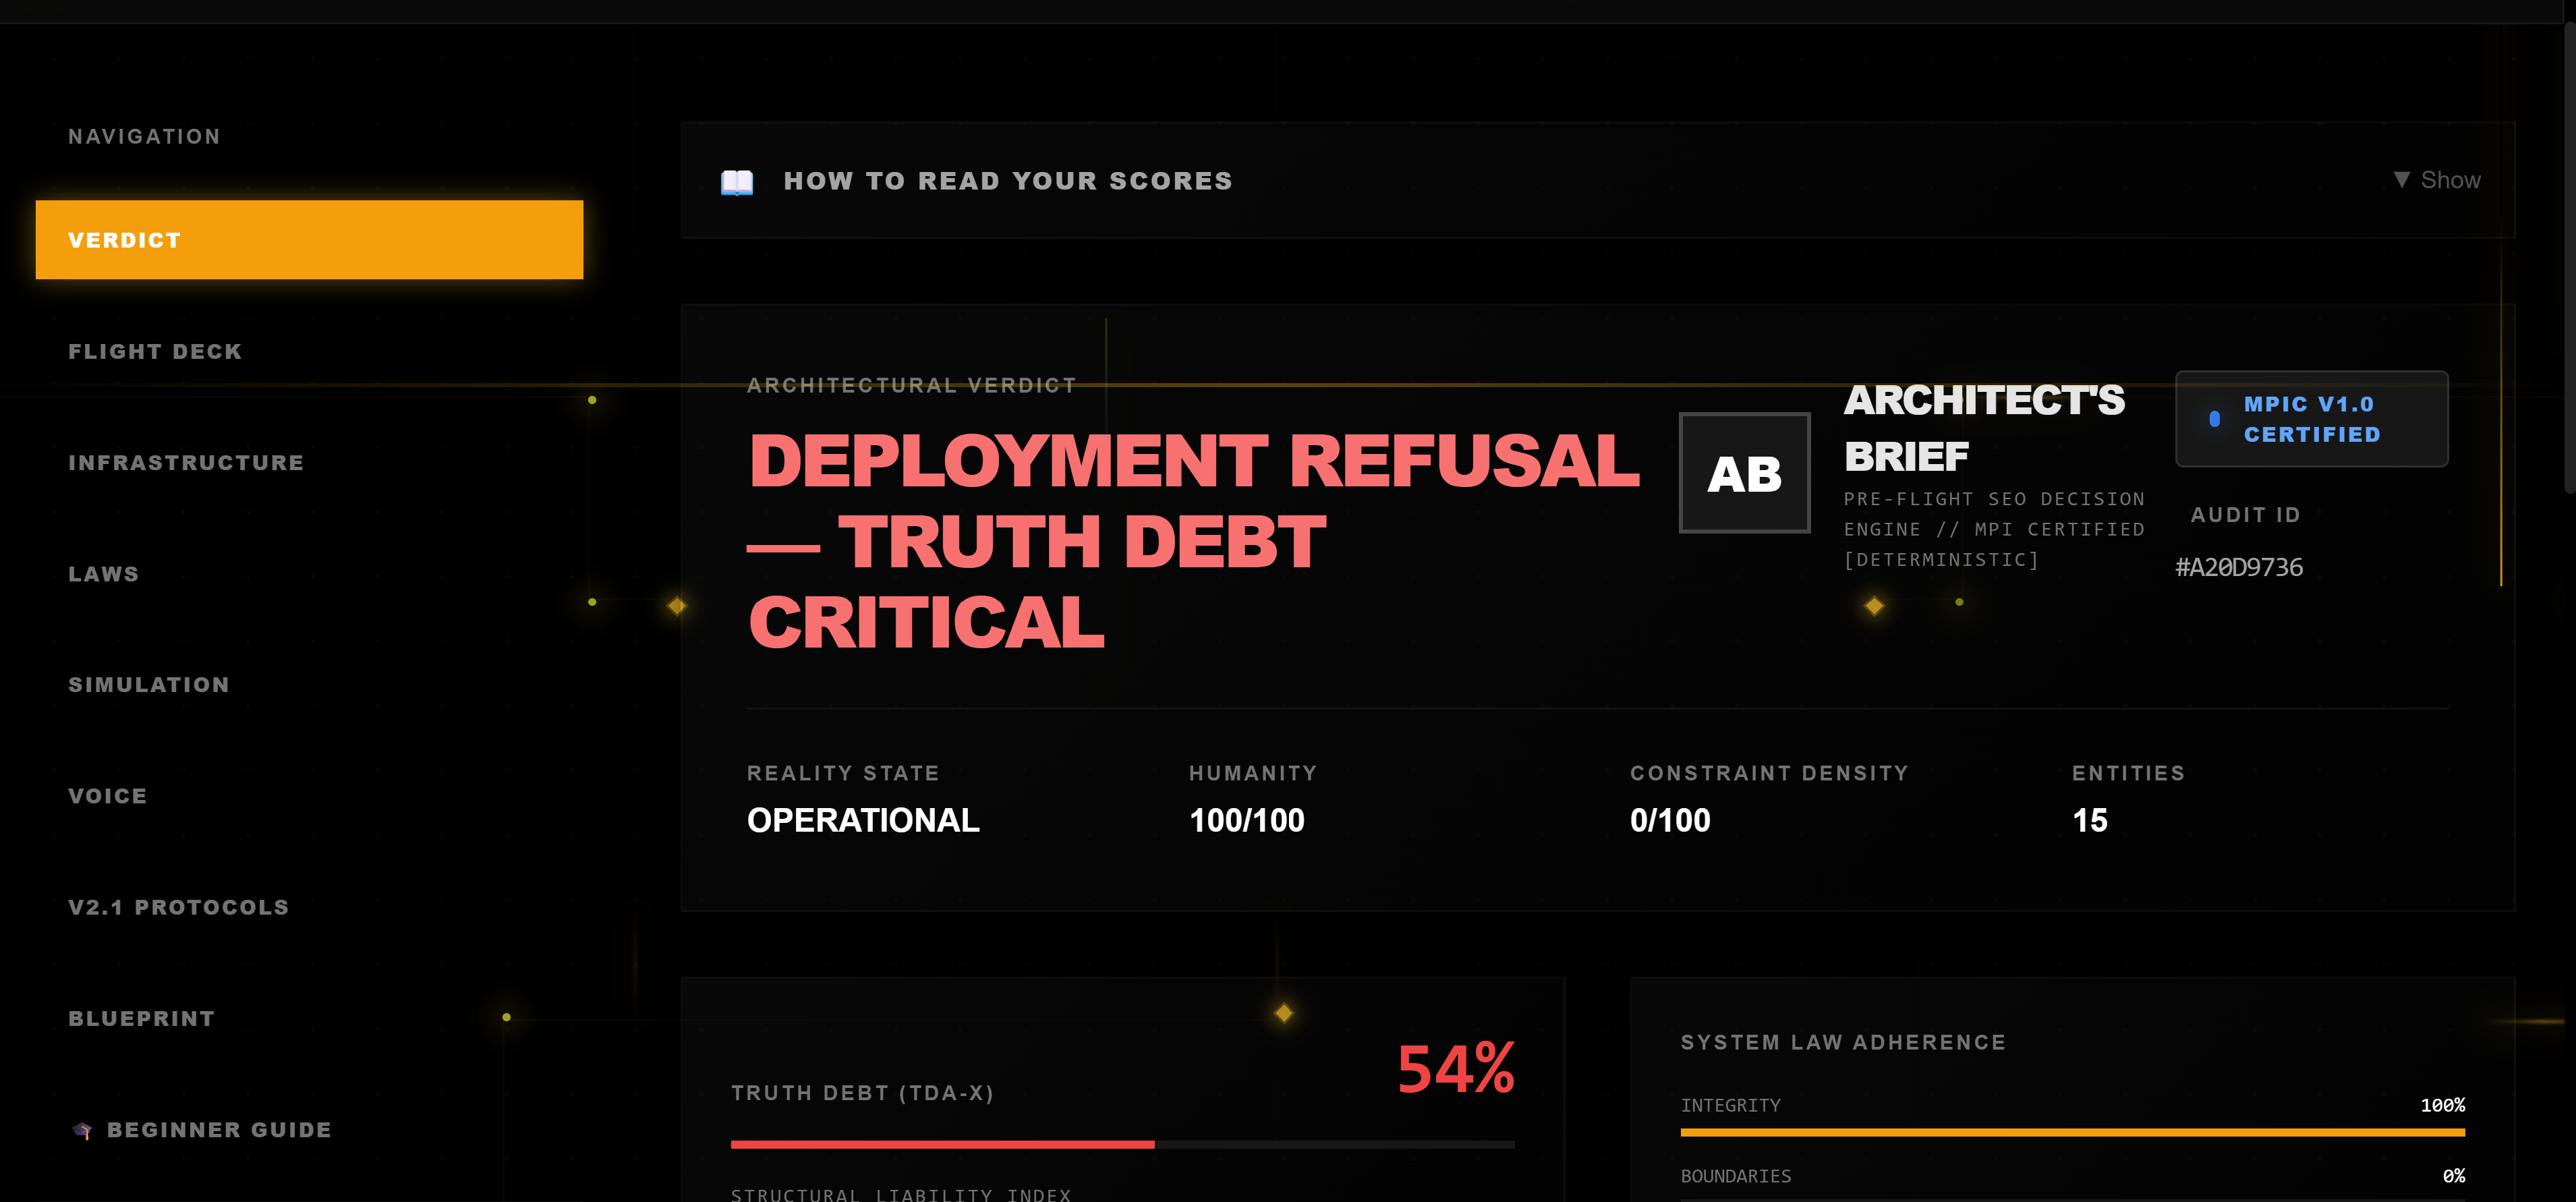
Task: Open the Laws section
Action: point(104,573)
